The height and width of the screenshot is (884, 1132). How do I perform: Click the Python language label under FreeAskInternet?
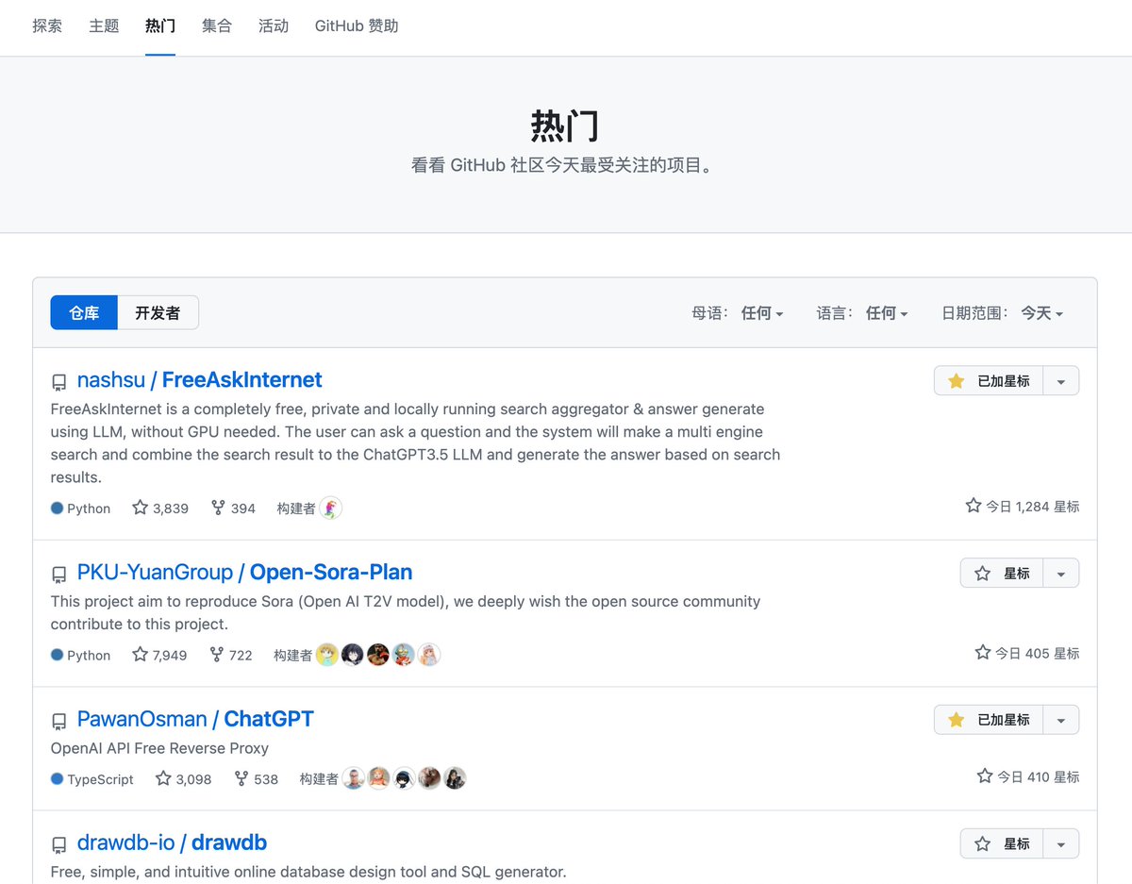[81, 509]
